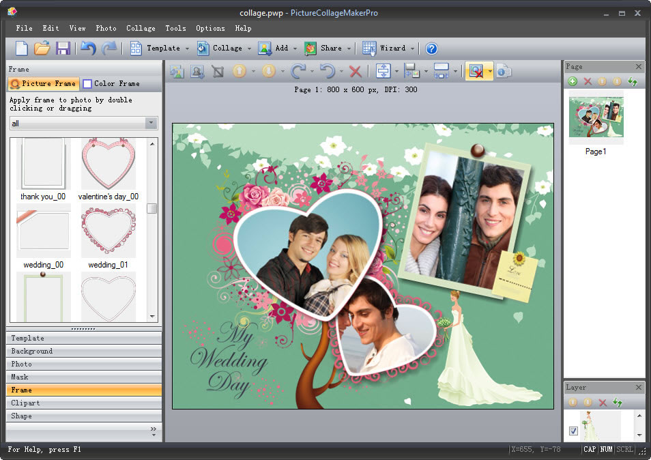Open the Clipart panel section
Viewport: 651px width, 460px height.
click(x=83, y=403)
